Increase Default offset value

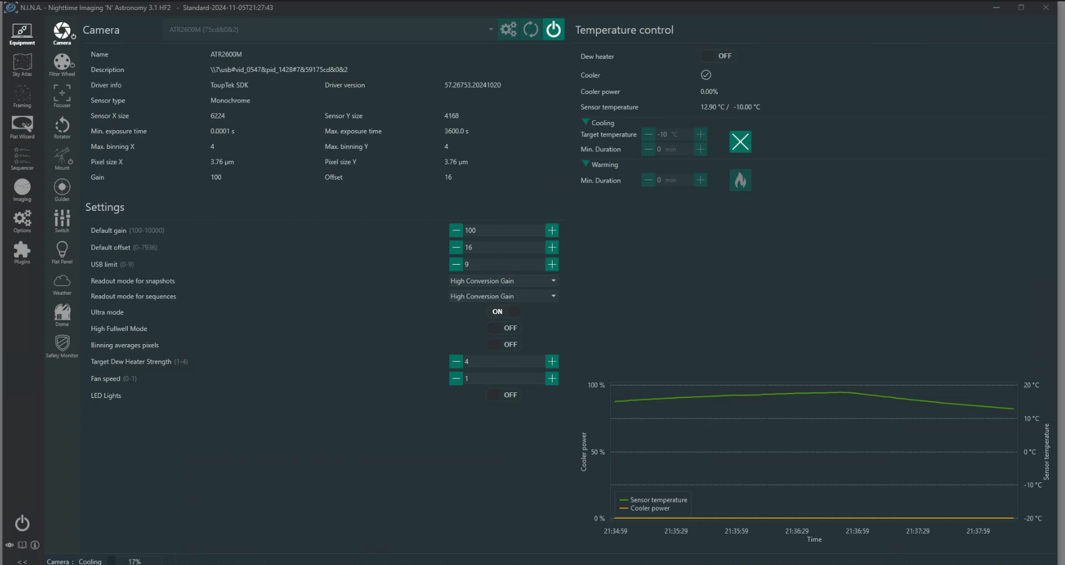tap(552, 248)
